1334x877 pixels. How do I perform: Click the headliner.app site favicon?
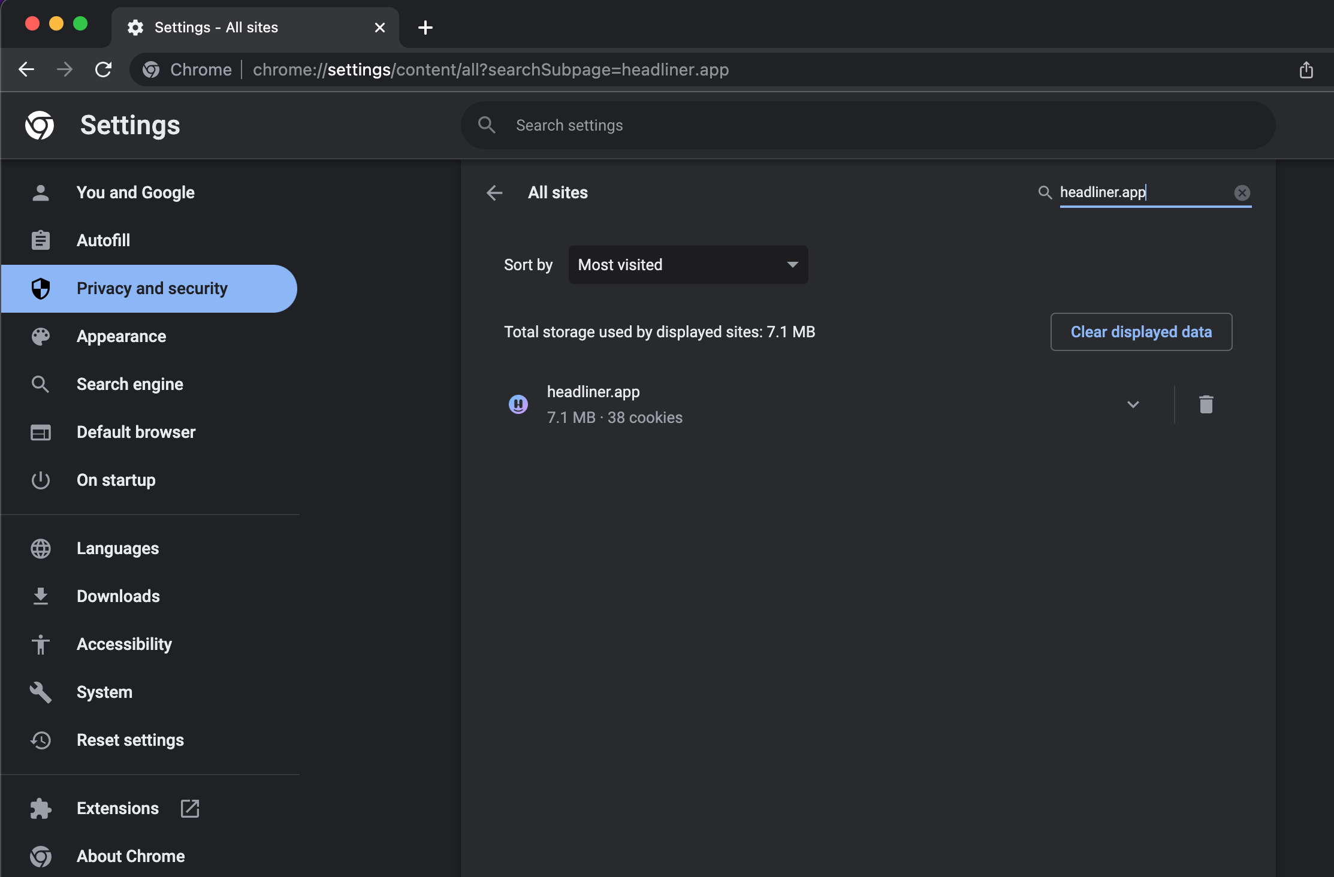[518, 404]
